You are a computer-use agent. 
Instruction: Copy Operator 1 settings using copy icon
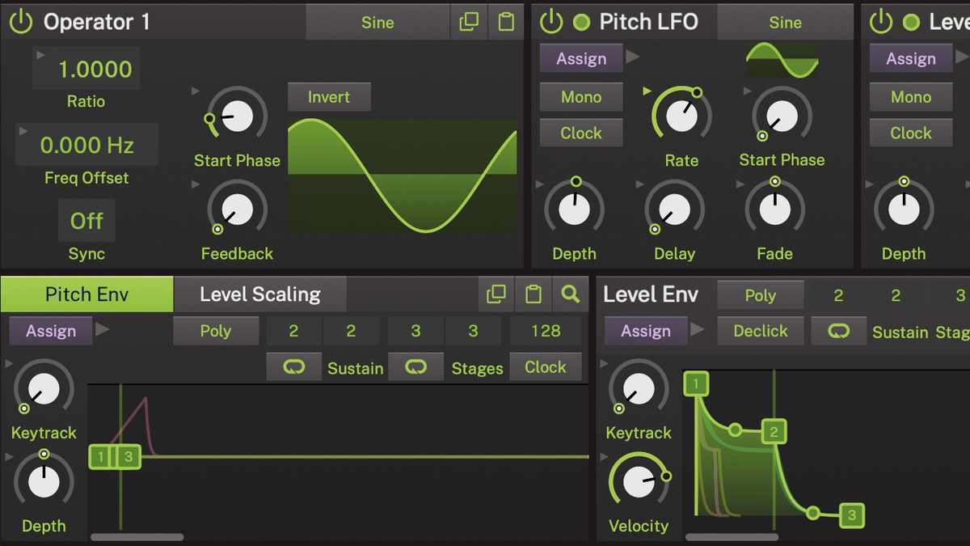[x=470, y=22]
